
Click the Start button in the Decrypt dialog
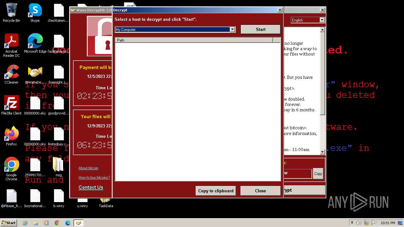point(260,29)
